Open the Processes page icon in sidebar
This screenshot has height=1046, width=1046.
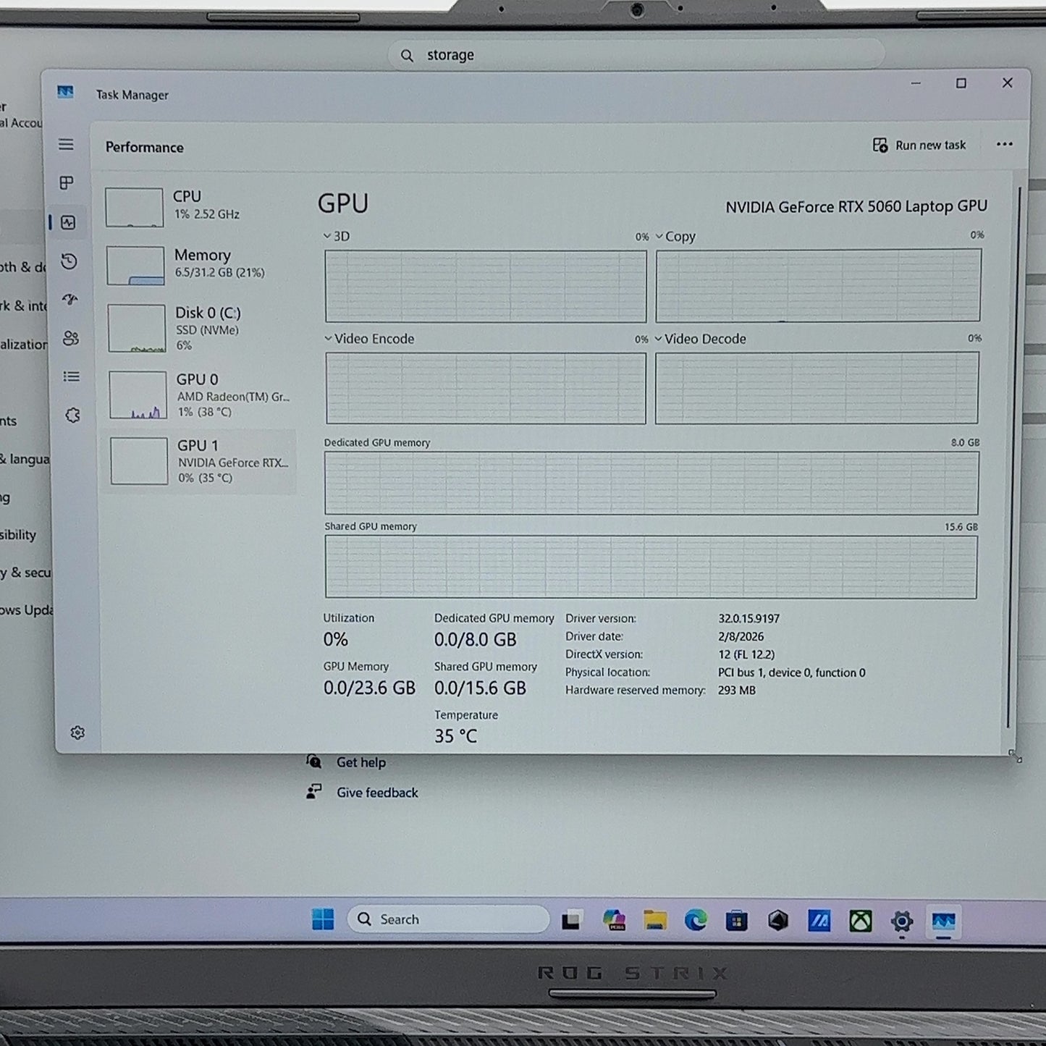67,183
